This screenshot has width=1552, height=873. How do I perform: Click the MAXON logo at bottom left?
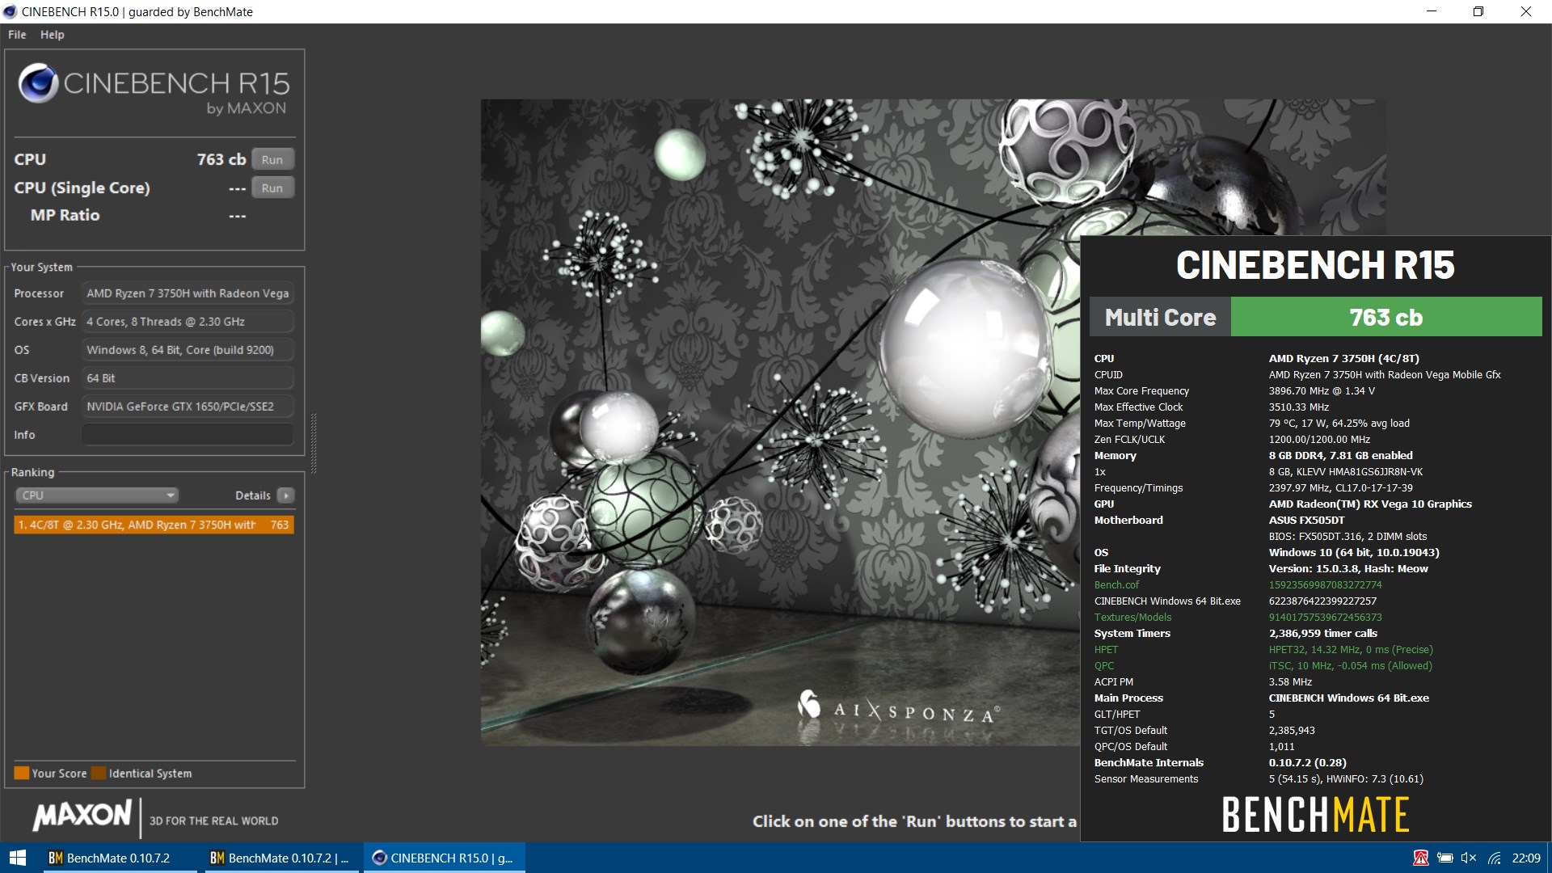point(82,816)
